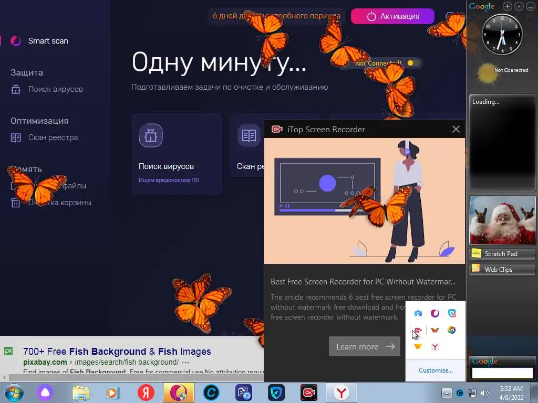Click the blue camera tray icon
Viewport: 538px width, 403px height.
click(418, 313)
